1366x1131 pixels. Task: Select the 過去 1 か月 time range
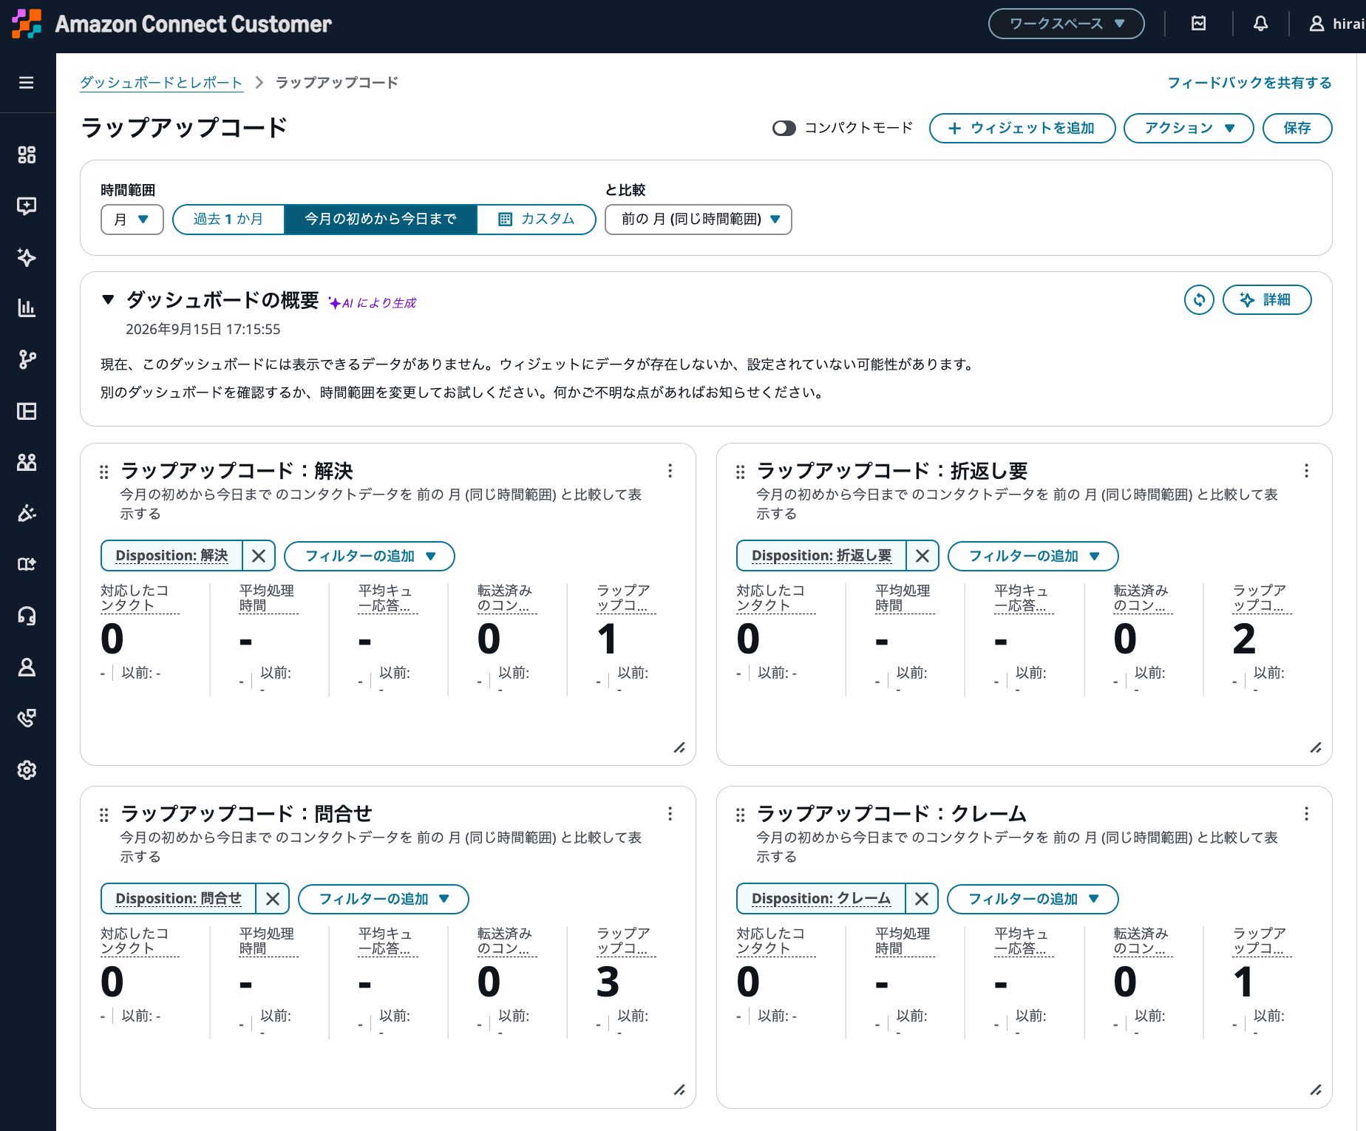(x=228, y=220)
